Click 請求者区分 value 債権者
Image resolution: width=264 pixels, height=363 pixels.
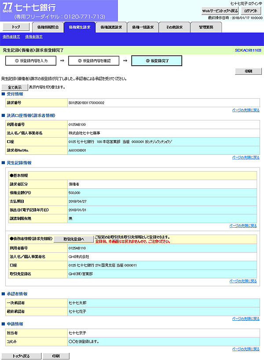pos(74,184)
